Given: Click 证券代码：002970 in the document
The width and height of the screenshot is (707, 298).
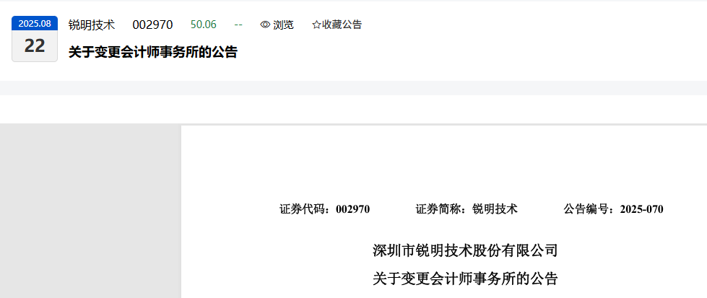Looking at the screenshot, I should click(x=325, y=209).
